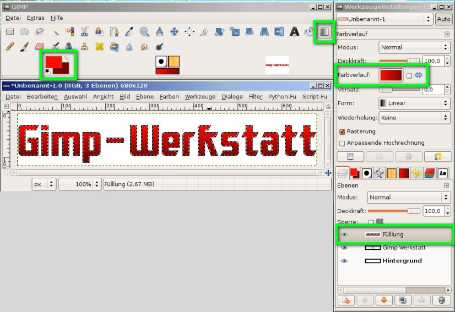Viewport: 455px width, 312px height.
Task: Select the Blend gradient tool
Action: click(324, 31)
